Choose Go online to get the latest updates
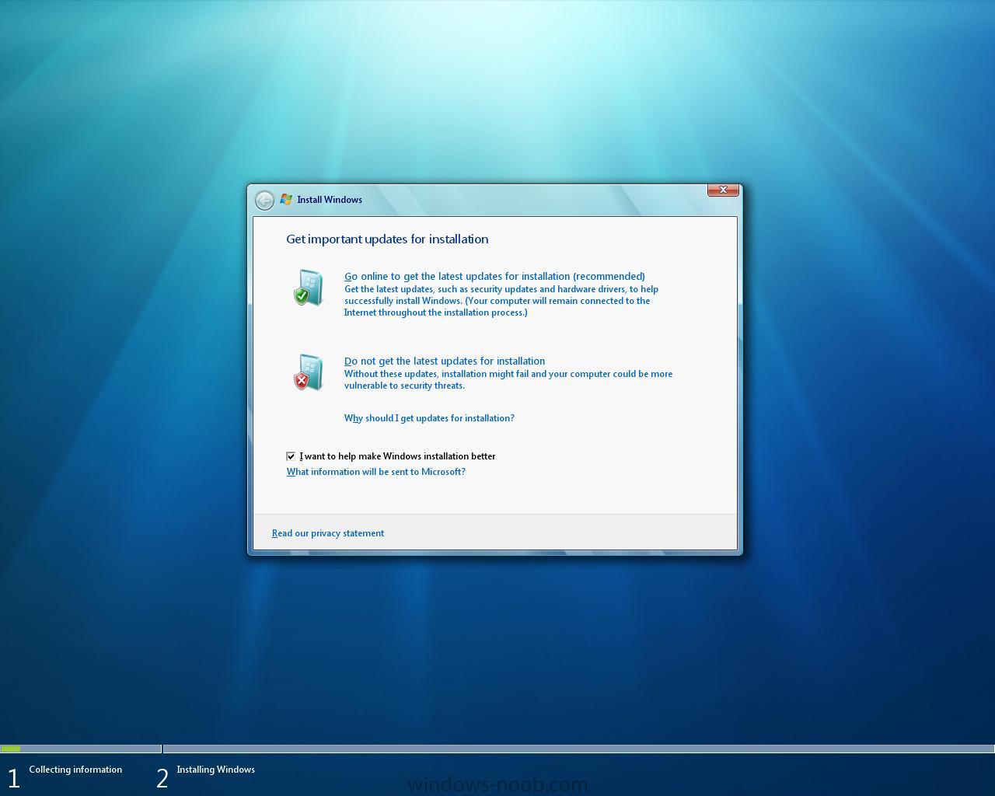995x796 pixels. pyautogui.click(x=494, y=276)
